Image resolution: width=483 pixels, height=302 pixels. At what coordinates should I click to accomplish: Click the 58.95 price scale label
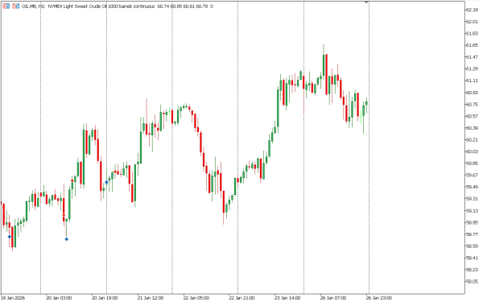tap(472, 222)
